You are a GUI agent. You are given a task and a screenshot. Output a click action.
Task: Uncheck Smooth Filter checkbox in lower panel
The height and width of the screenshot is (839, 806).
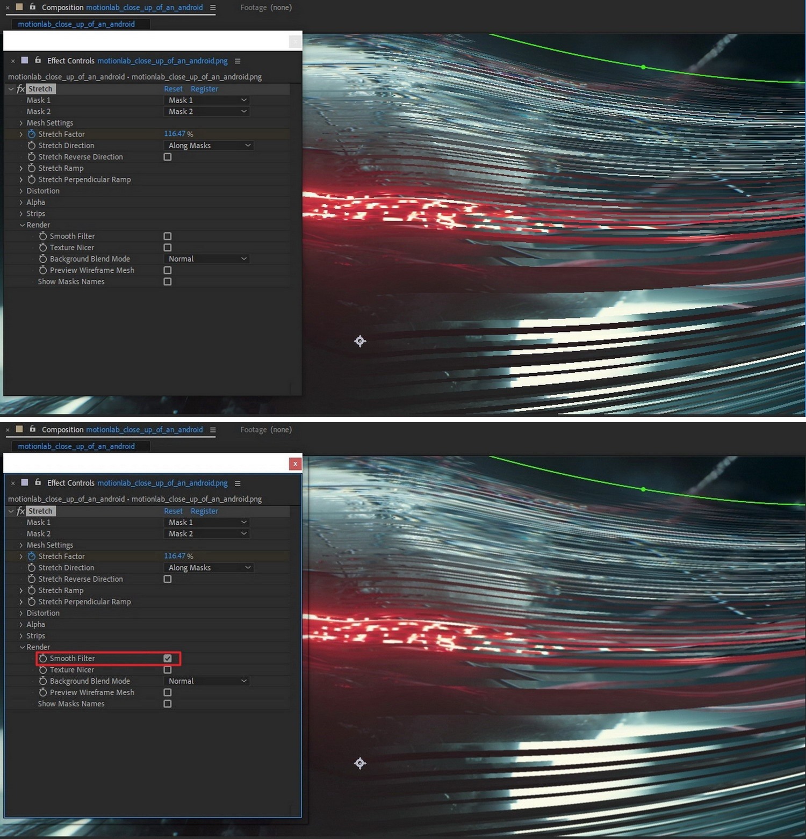168,659
